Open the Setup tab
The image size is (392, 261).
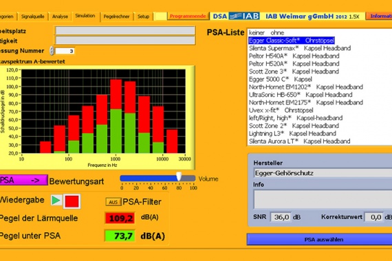tap(143, 16)
